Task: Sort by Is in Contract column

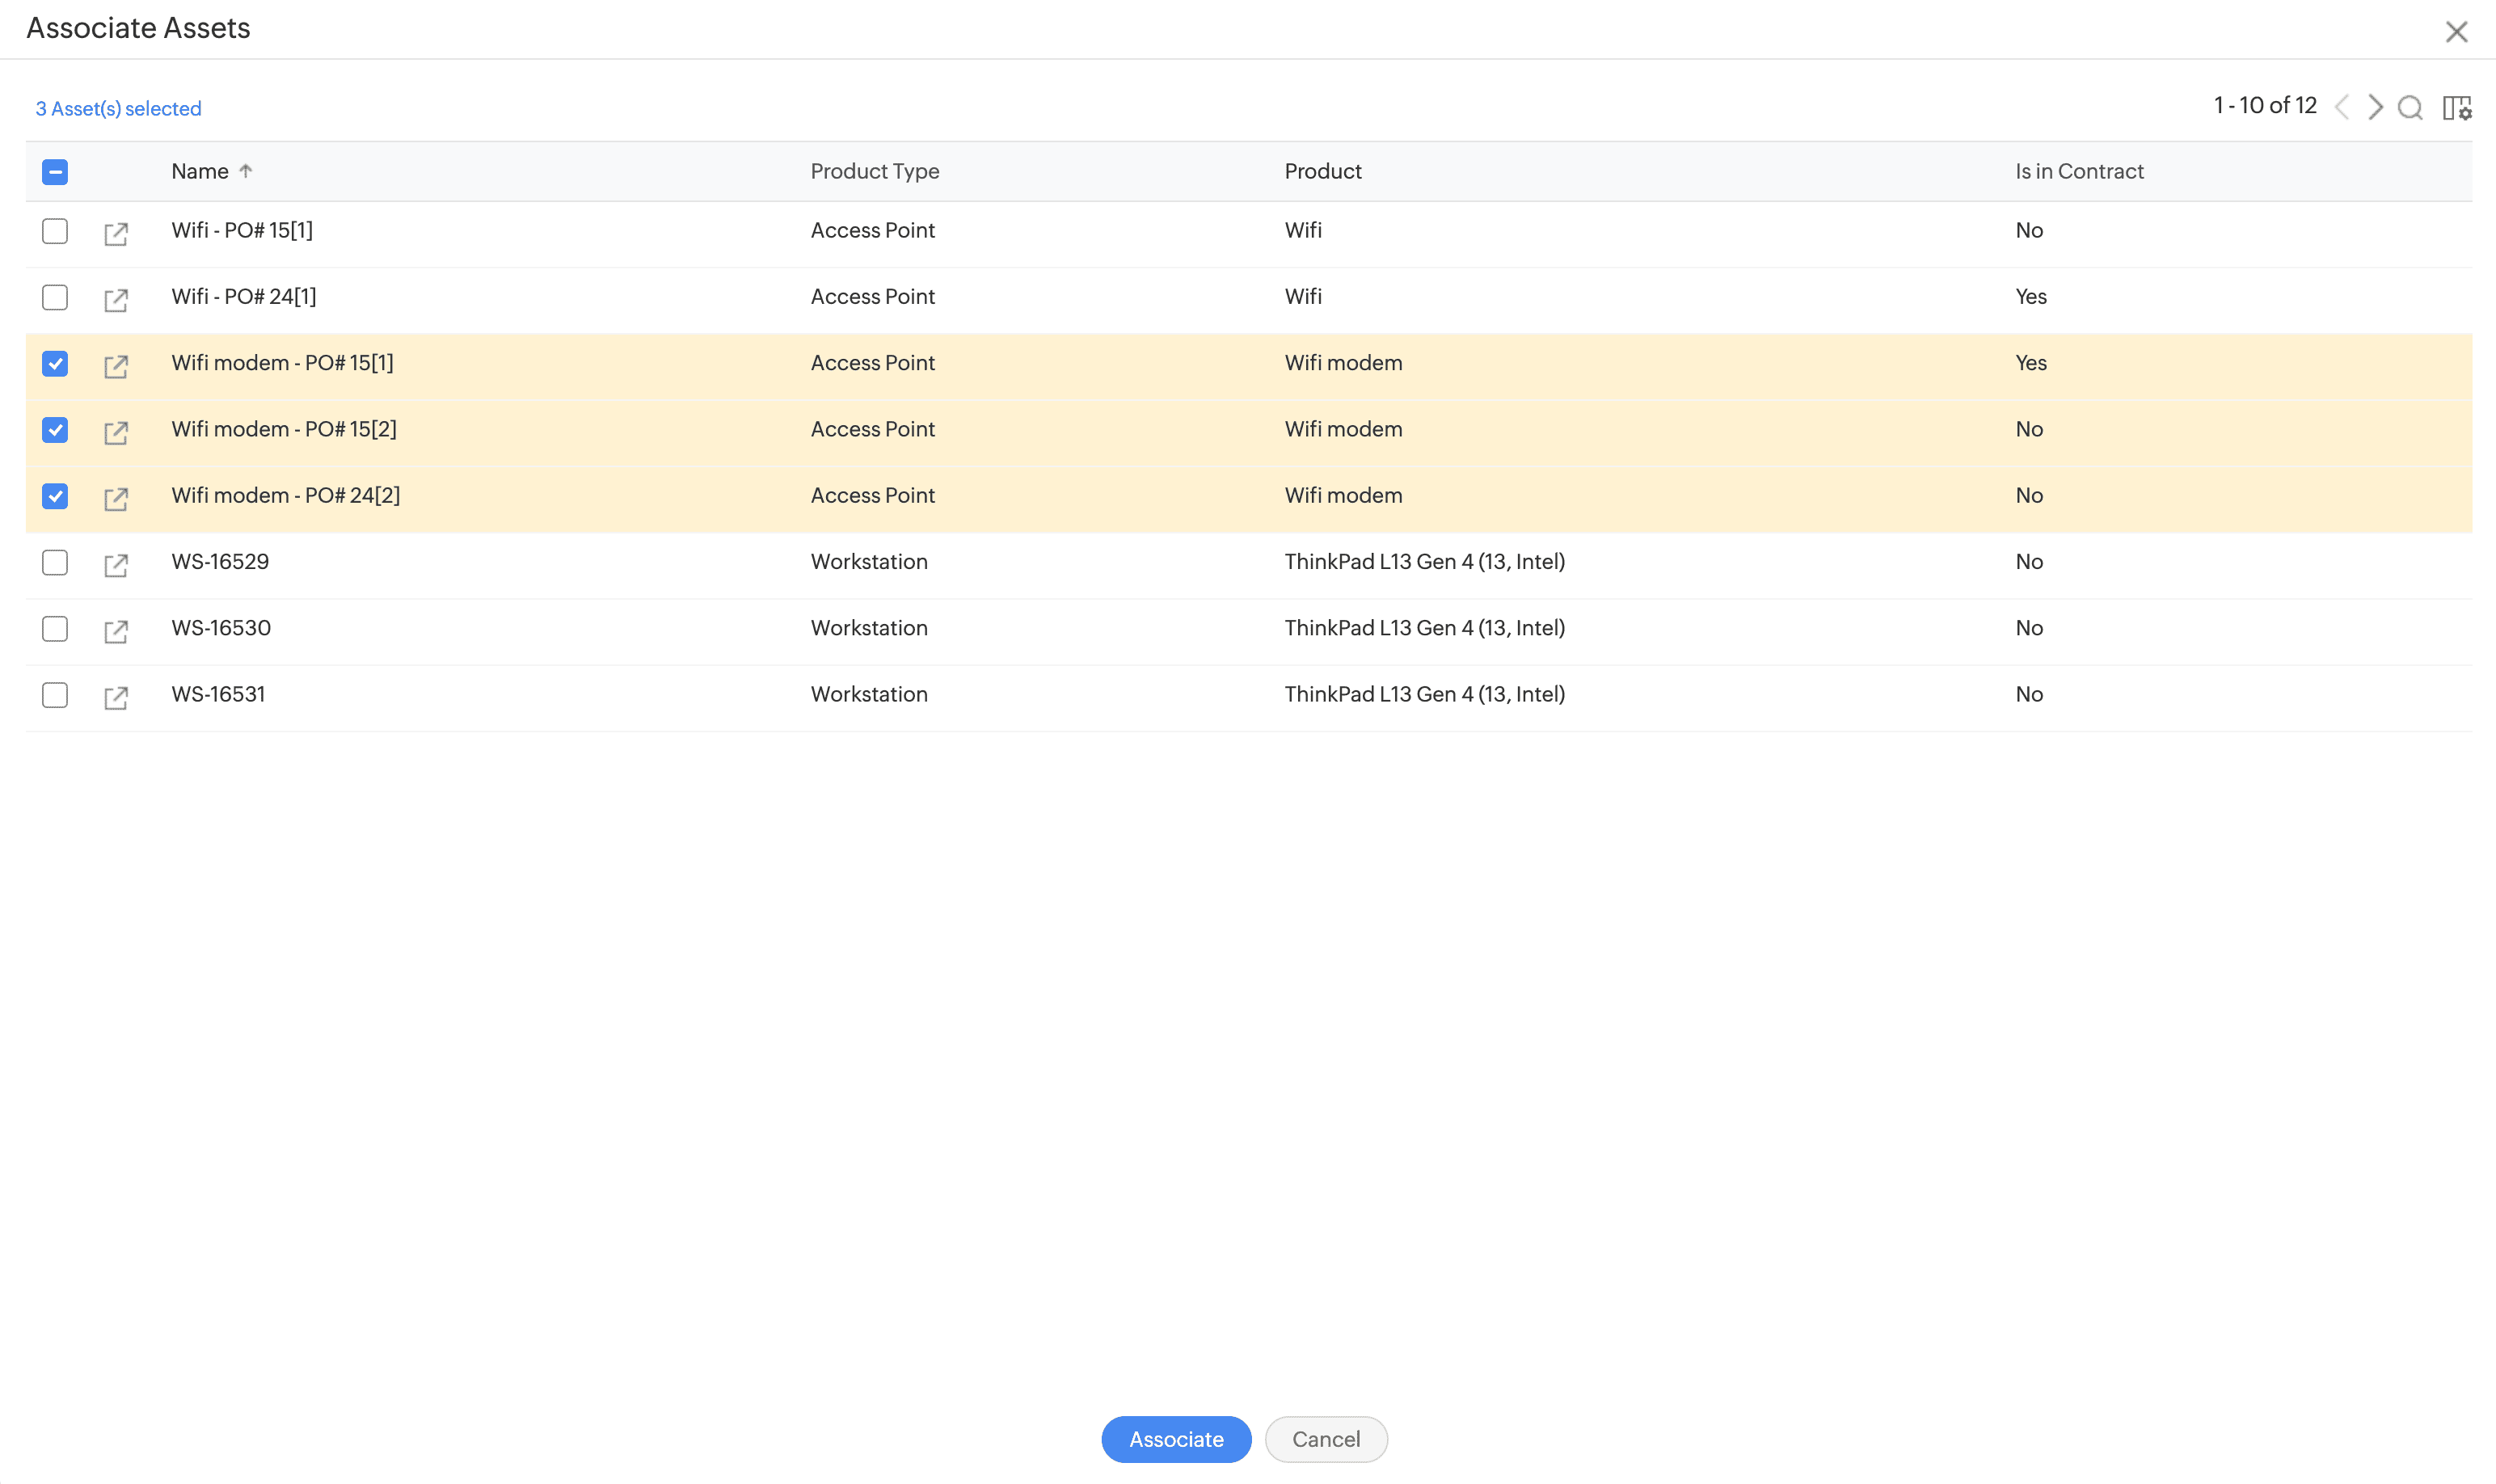Action: pyautogui.click(x=2078, y=171)
